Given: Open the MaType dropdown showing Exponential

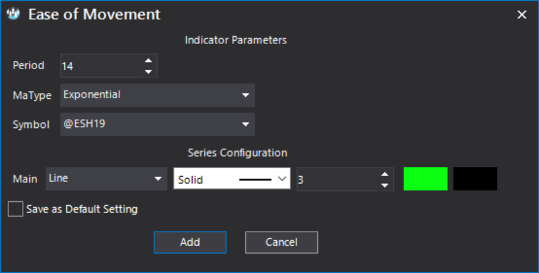Looking at the screenshot, I should pos(158,95).
